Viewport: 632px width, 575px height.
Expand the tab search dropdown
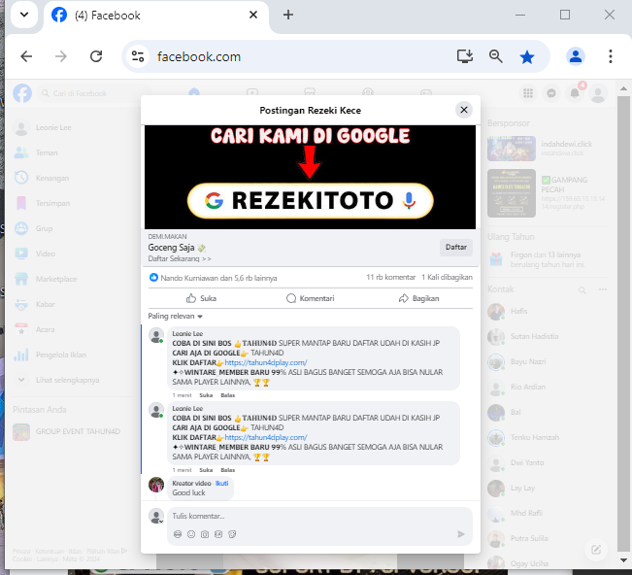click(24, 15)
